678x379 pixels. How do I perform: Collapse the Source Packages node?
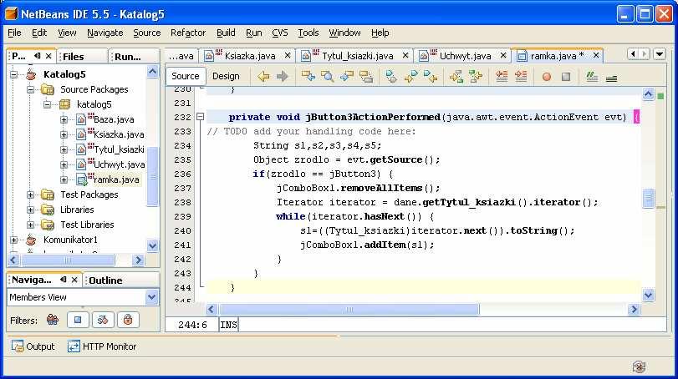coord(30,89)
